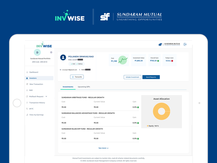Click the FATCA checkmark badge
The height and width of the screenshot is (163, 217).
tap(79, 64)
